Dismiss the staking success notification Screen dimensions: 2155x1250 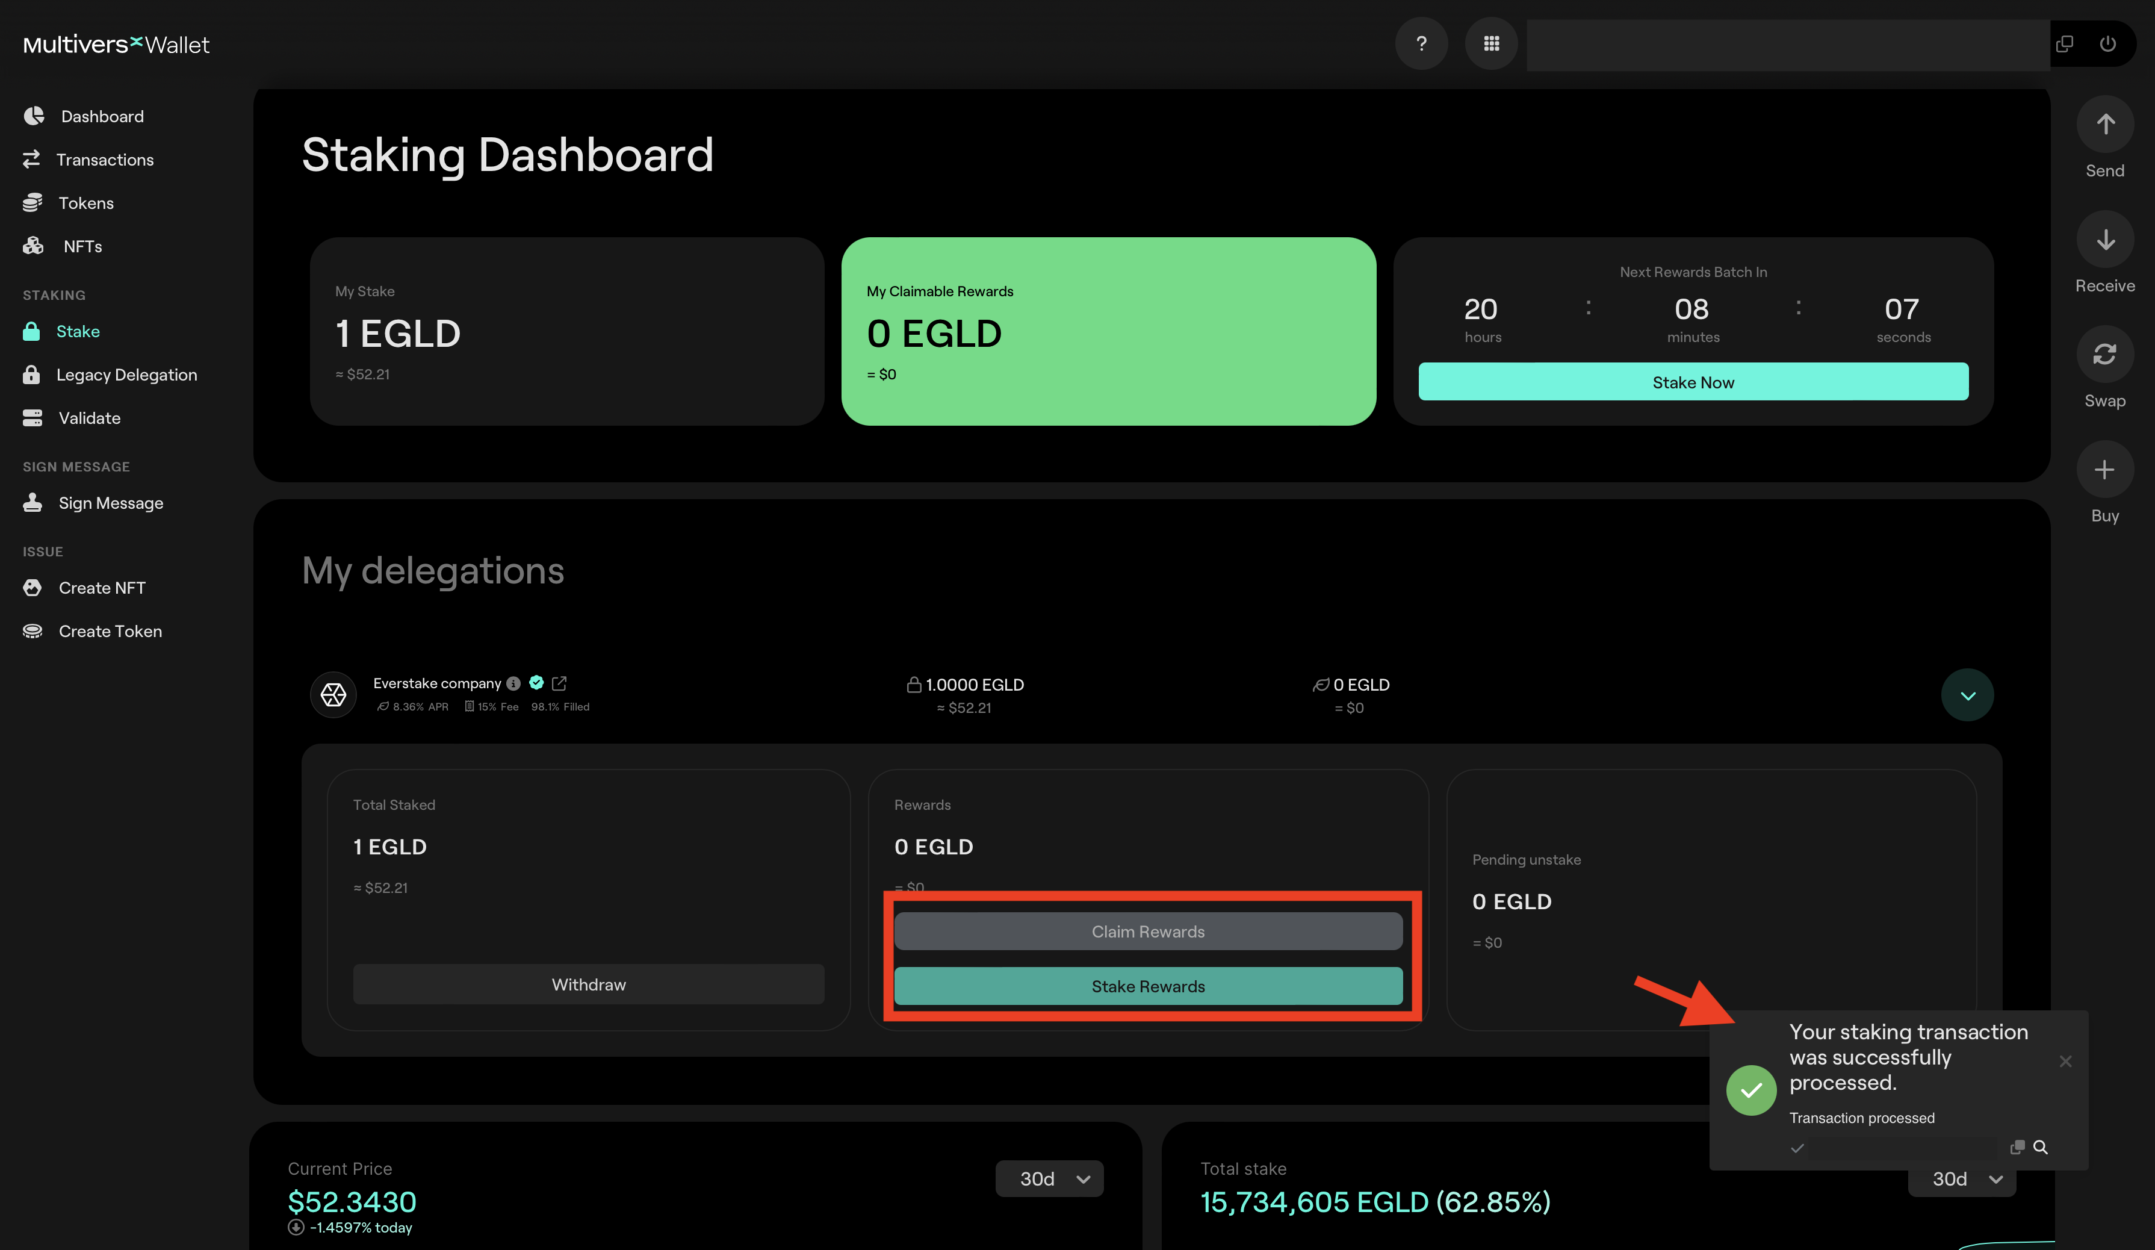click(x=2065, y=1061)
